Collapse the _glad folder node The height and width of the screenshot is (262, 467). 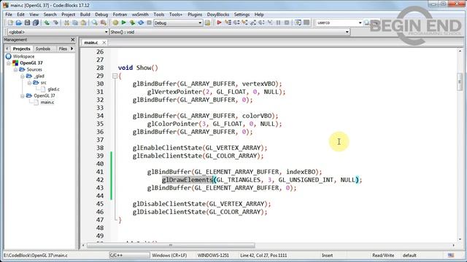click(x=23, y=76)
